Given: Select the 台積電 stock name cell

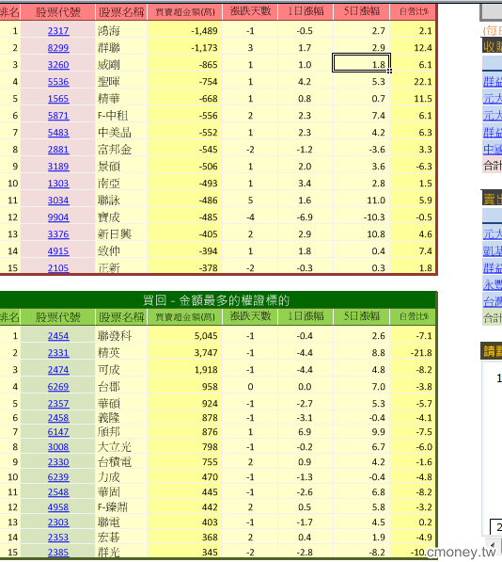Looking at the screenshot, I should (121, 462).
